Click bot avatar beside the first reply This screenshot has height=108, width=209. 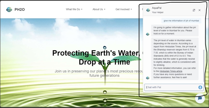click(148, 34)
